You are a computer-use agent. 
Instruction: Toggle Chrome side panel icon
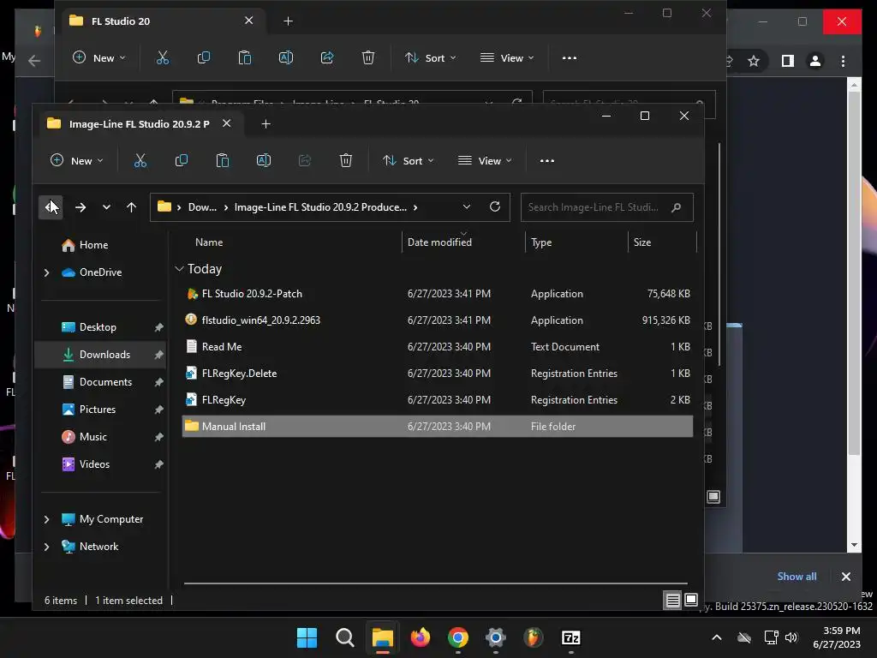788,61
